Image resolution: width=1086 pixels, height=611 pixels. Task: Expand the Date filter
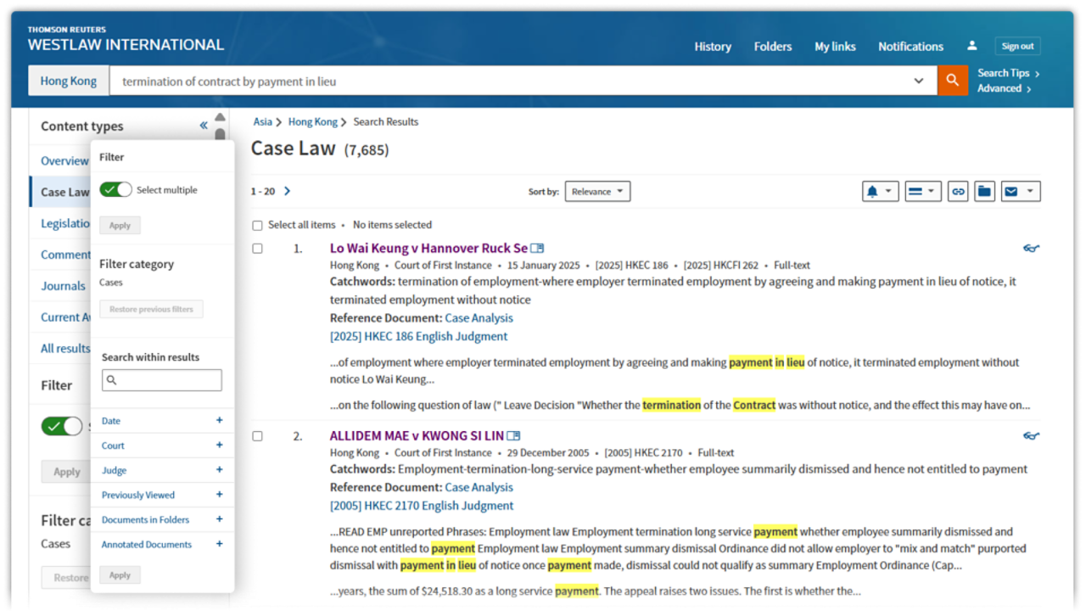coord(219,421)
